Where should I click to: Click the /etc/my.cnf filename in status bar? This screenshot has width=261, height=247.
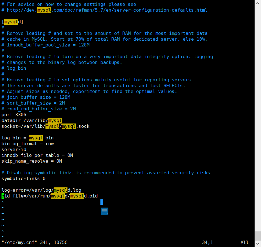click(18, 242)
